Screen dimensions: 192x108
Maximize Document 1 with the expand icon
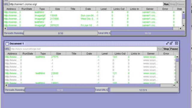coord(171,43)
